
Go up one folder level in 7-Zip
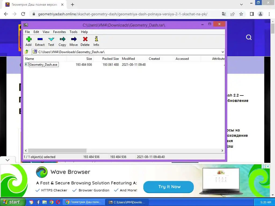pos(27,52)
